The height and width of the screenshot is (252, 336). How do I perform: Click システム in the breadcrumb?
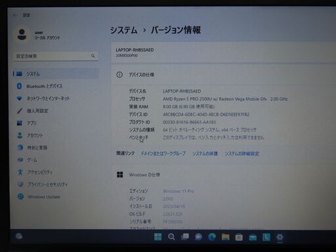tap(123, 30)
